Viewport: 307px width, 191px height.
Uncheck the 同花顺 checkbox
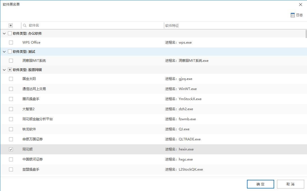point(11,149)
